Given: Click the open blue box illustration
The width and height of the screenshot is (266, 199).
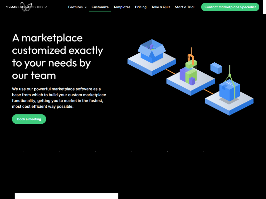Looking at the screenshot, I should coord(152,51).
